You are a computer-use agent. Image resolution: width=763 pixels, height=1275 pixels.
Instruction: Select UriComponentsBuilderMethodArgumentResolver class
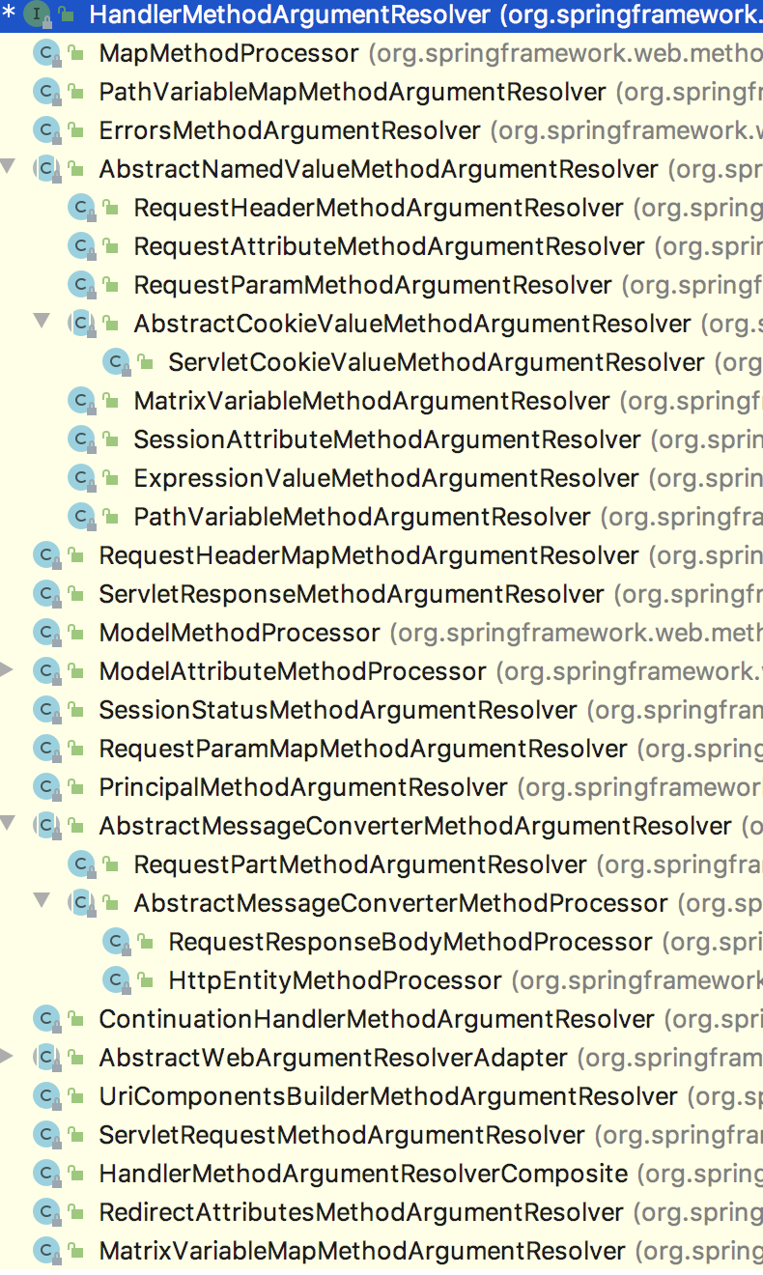[388, 1096]
